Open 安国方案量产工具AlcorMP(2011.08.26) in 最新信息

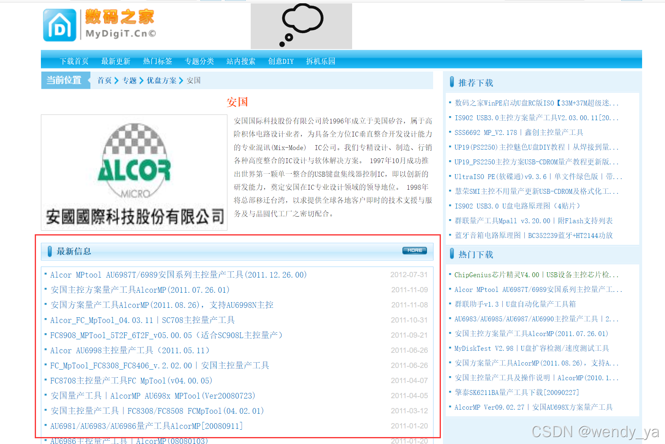162,305
